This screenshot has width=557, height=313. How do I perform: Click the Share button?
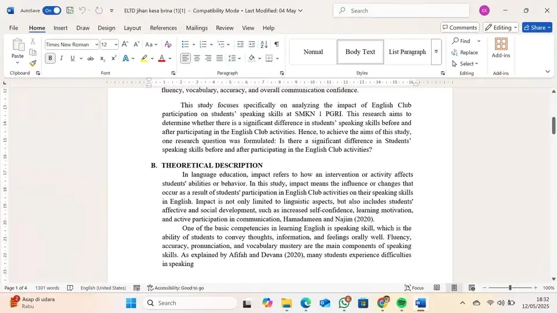point(537,27)
